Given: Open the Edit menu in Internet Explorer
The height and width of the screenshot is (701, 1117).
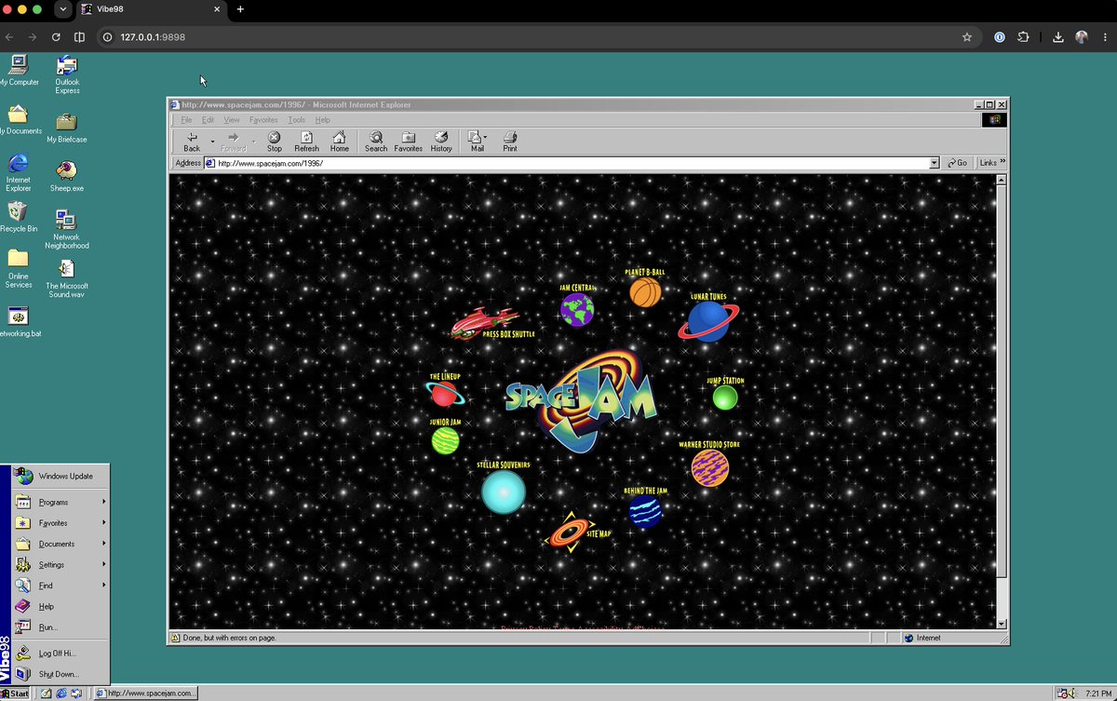Looking at the screenshot, I should [x=209, y=120].
